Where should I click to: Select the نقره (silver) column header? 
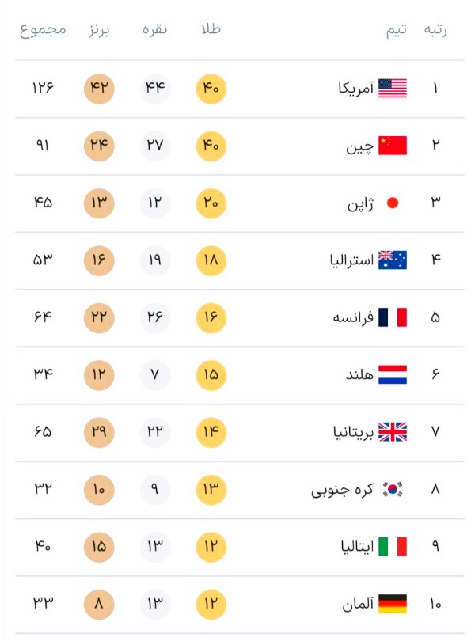[x=154, y=30]
